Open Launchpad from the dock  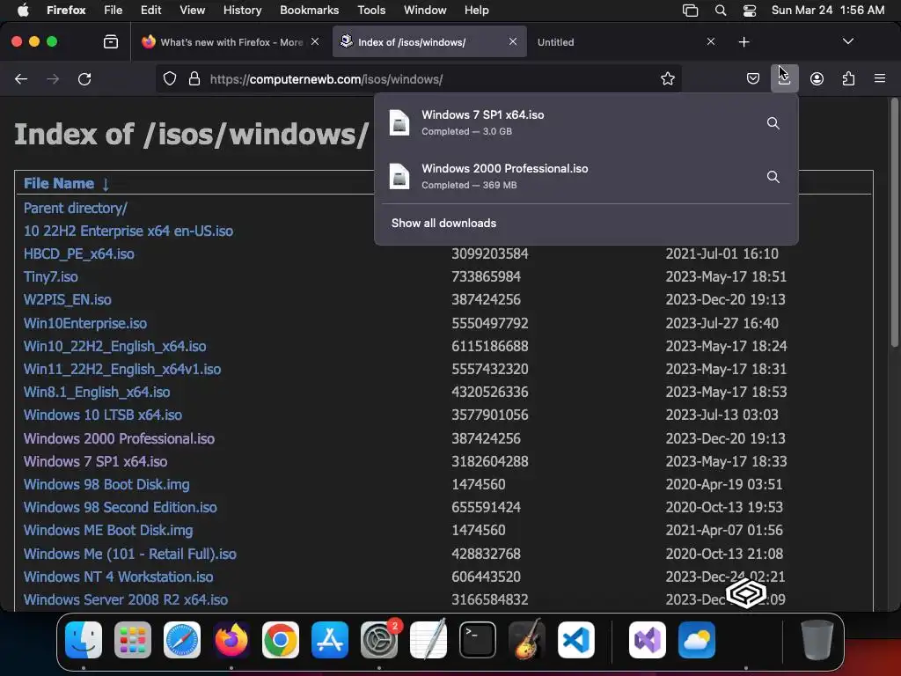click(x=133, y=640)
